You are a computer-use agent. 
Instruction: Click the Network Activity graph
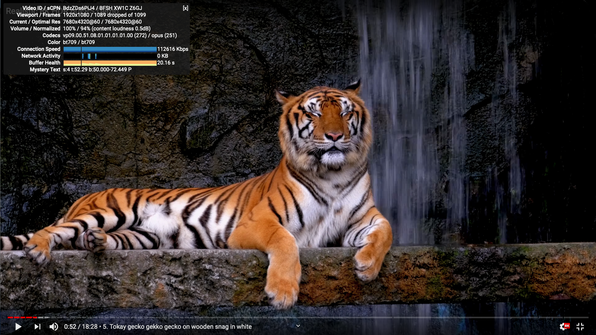pos(110,56)
